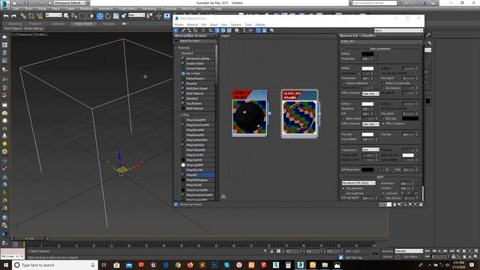This screenshot has height=270, width=480.
Task: Activate the Select and Rotate tool
Action: 108,16
